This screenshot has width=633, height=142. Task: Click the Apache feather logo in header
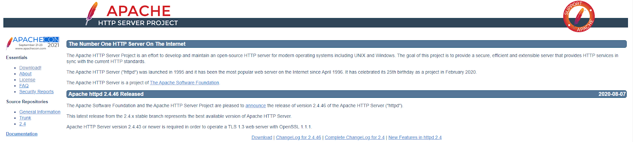(91, 13)
